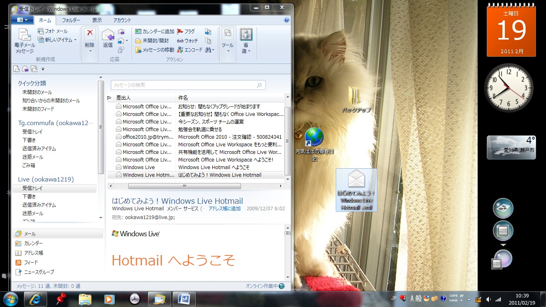Collapse the Tg.commufa account header
The height and width of the screenshot is (307, 546).
(x=55, y=123)
